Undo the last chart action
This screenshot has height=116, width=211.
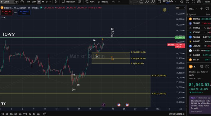pyautogui.click(x=114, y=2)
